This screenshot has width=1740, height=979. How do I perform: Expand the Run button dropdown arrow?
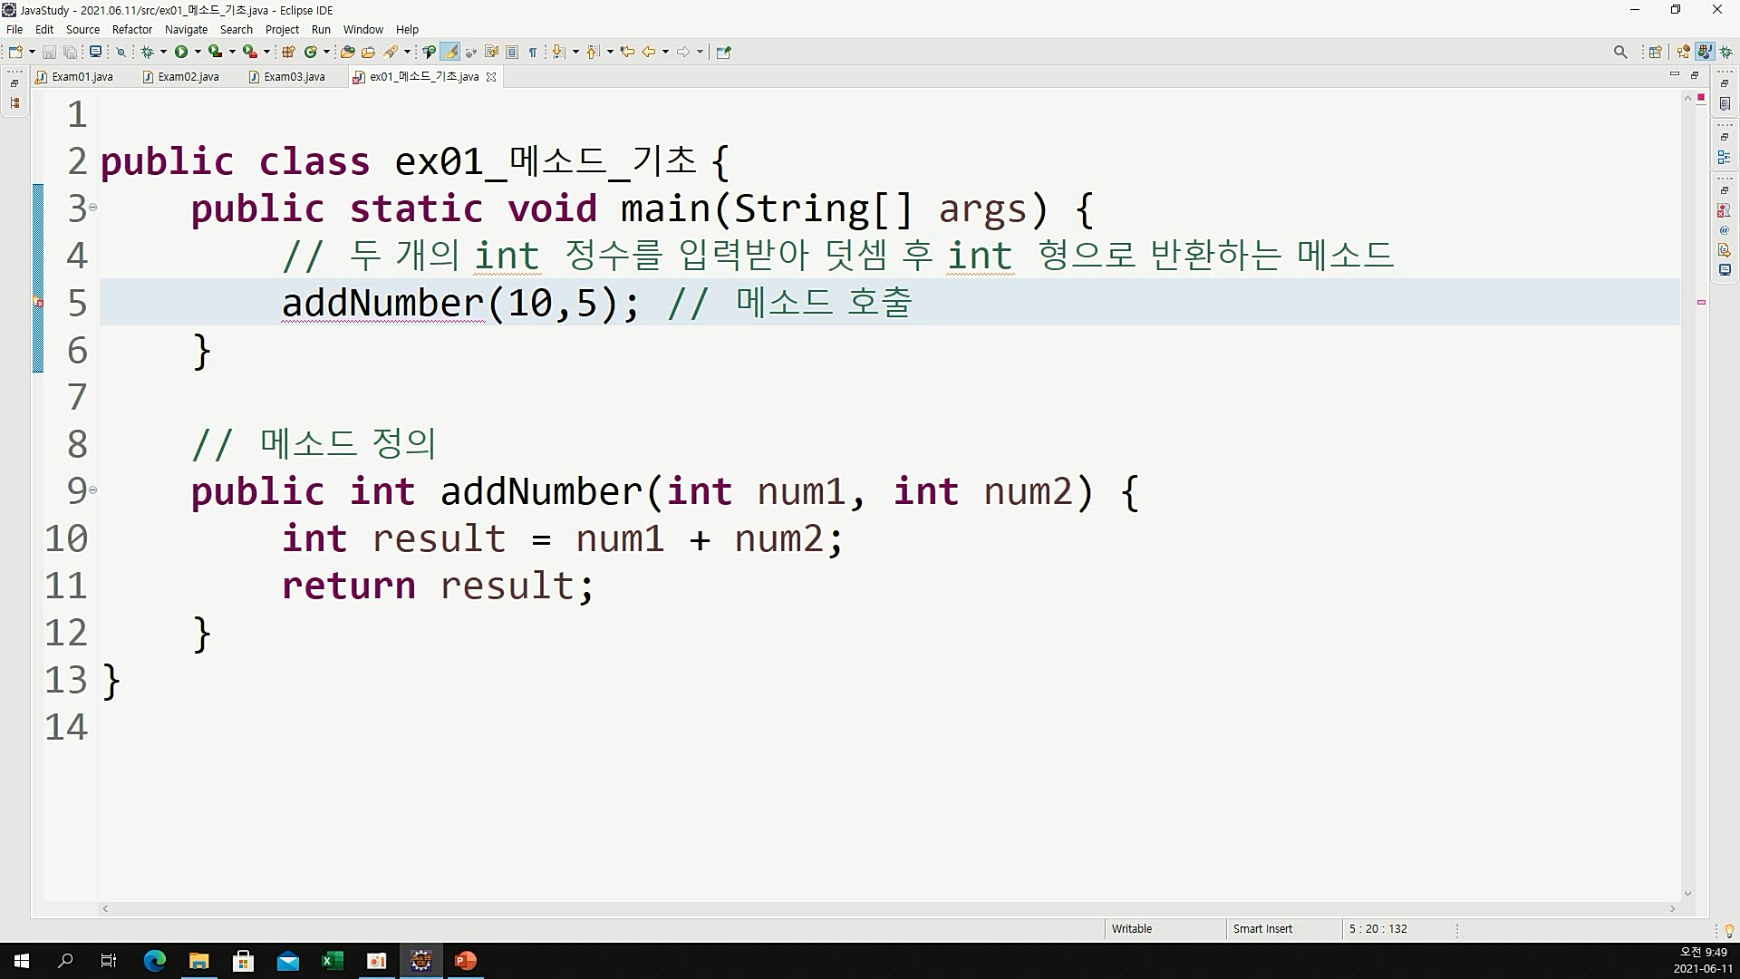click(198, 52)
